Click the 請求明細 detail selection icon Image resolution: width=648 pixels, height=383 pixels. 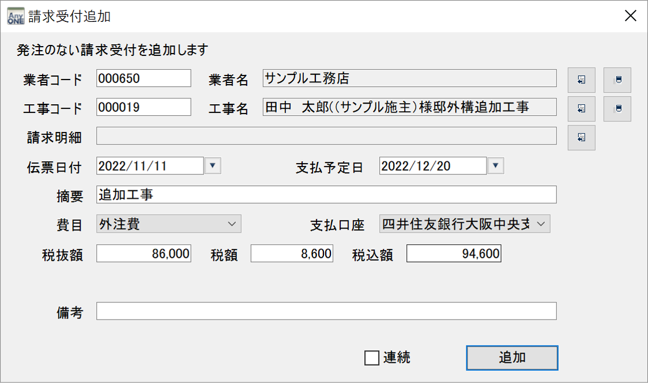pyautogui.click(x=581, y=137)
